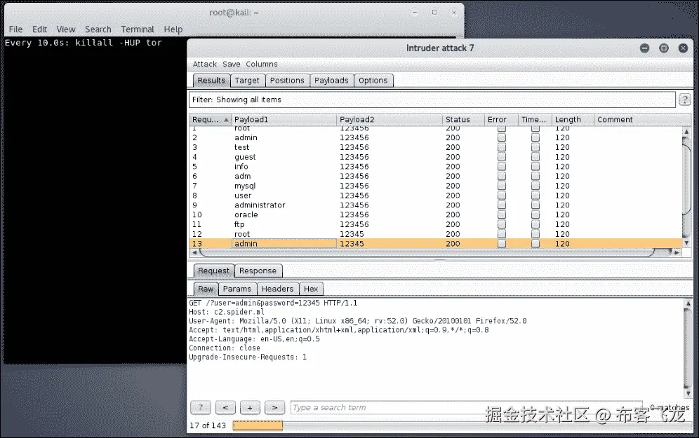This screenshot has width=699, height=438.
Task: Select request 10 oracle row
Action: coord(435,214)
